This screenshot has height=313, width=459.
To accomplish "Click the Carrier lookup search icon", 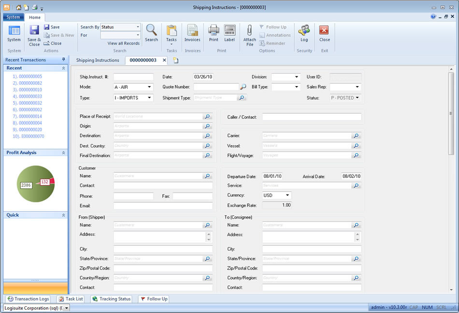I will 356,136.
